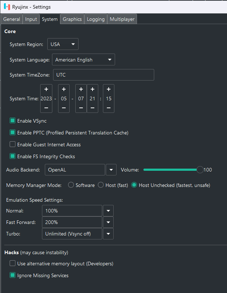Increase the system time year with plus

pos(46,89)
